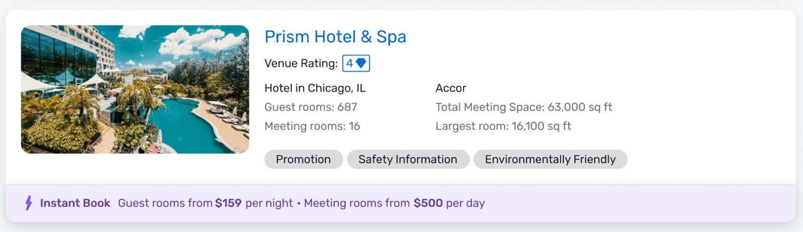Click the Venue Rating label
Screen dimensions: 803x232
point(301,63)
